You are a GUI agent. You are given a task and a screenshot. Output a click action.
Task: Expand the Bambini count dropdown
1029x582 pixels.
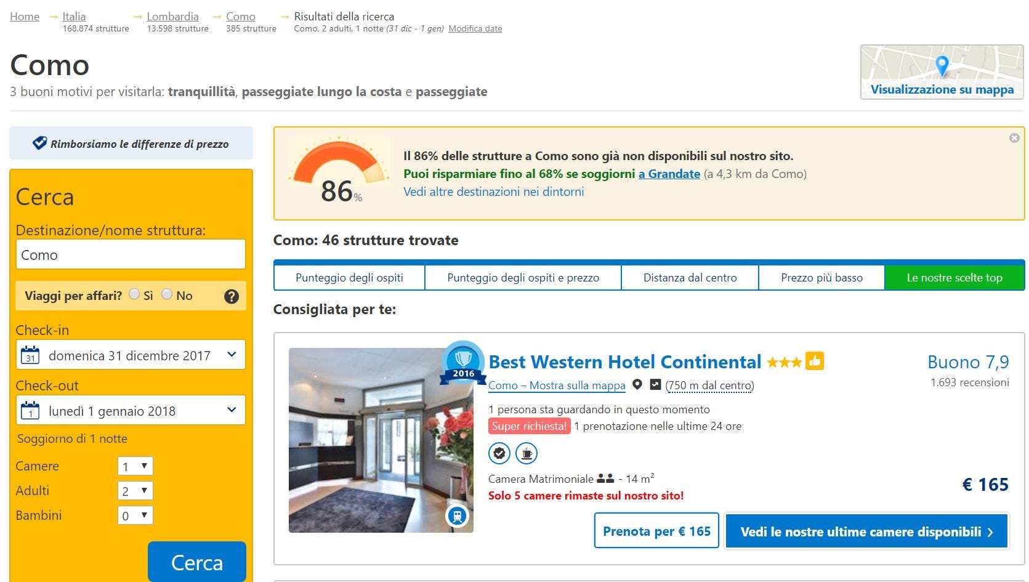(x=135, y=515)
